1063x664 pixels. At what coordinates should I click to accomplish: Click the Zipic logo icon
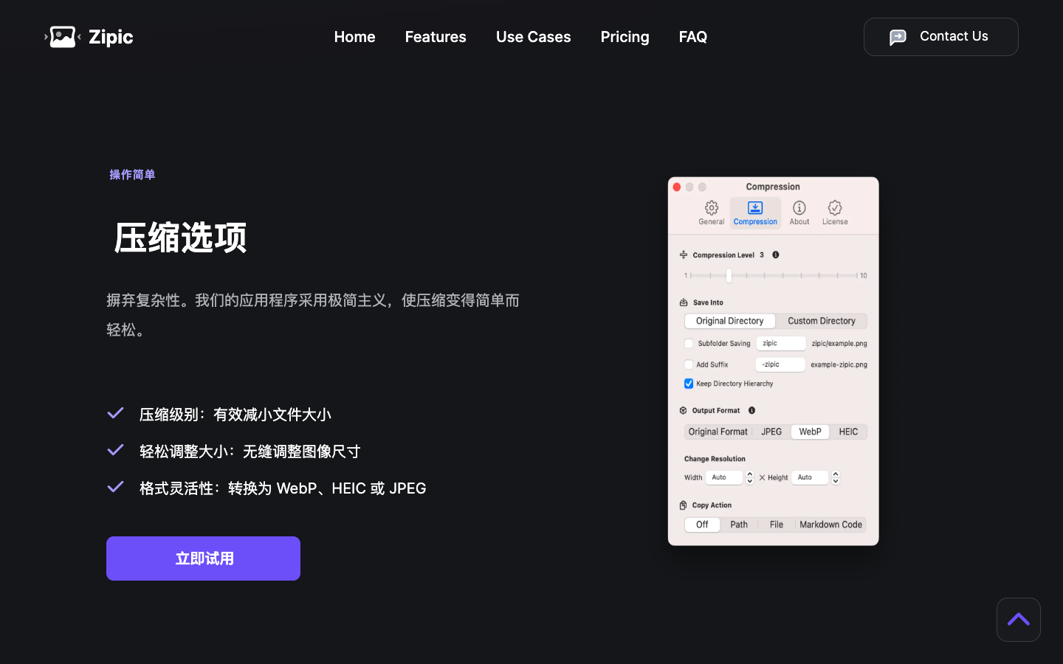(x=62, y=36)
